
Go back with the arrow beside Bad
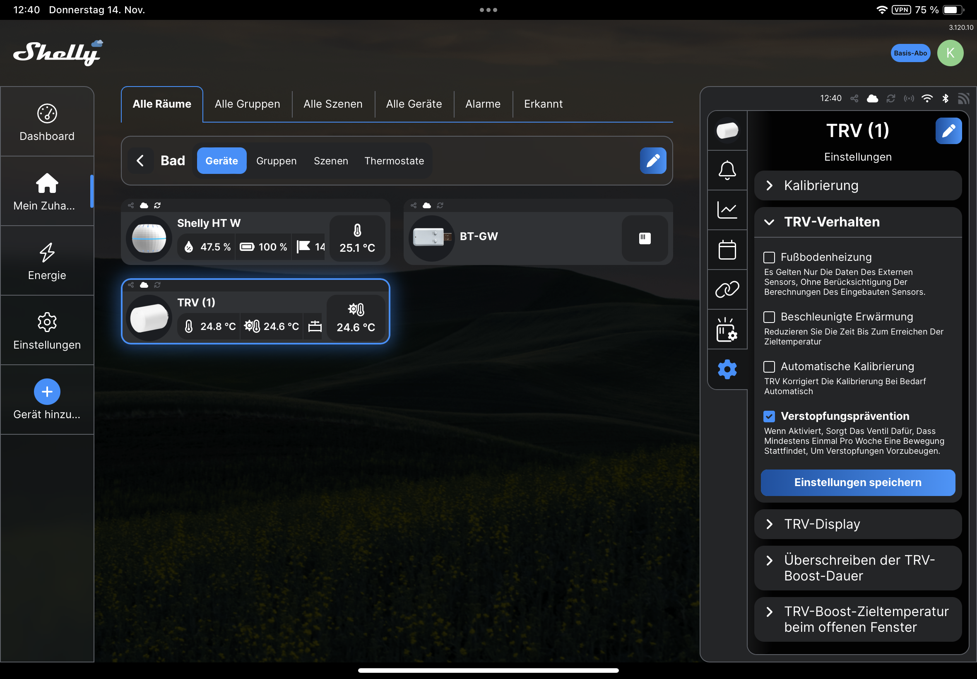tap(140, 161)
